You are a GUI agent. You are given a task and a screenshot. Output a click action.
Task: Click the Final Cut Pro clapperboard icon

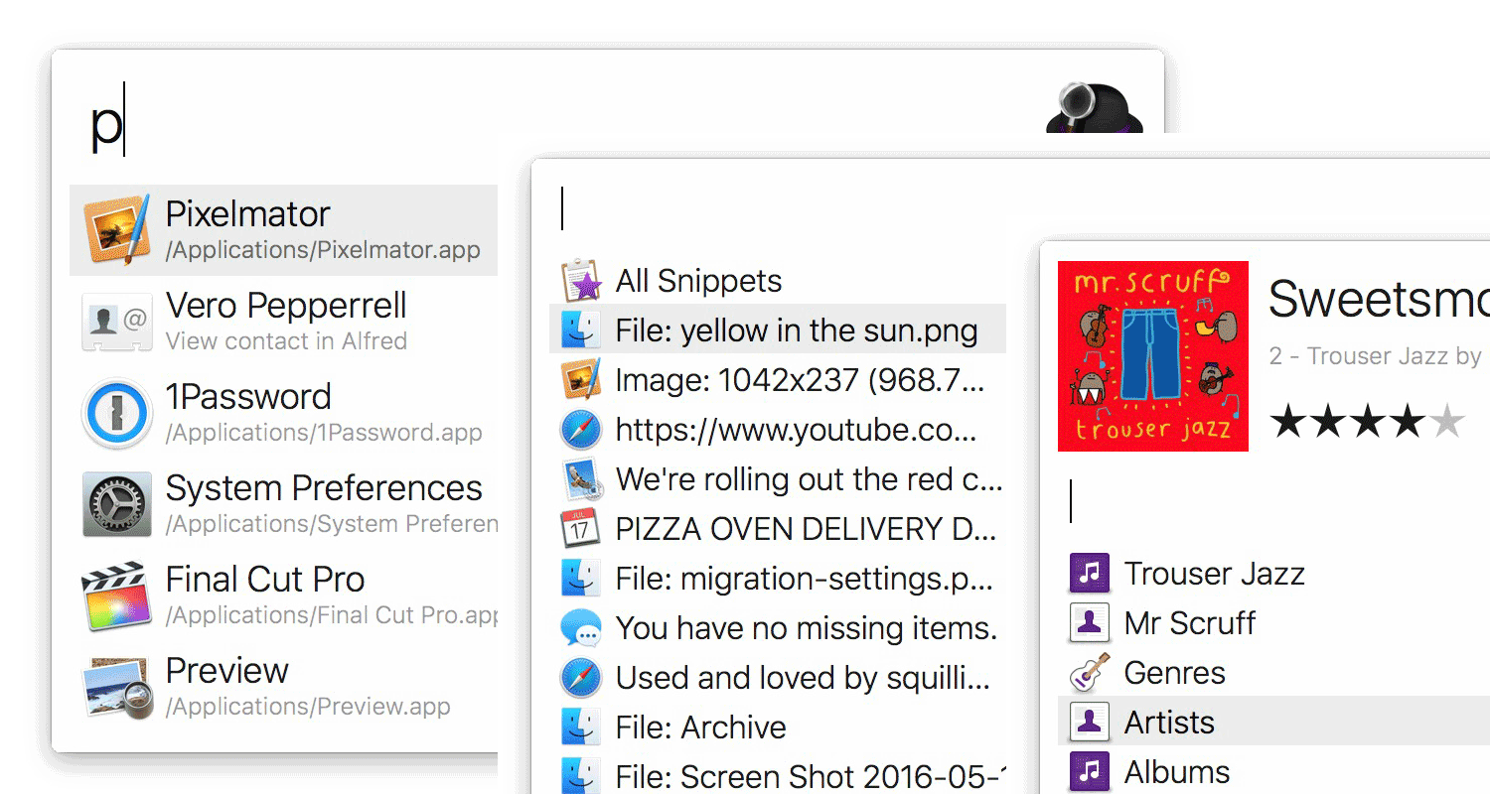(117, 595)
